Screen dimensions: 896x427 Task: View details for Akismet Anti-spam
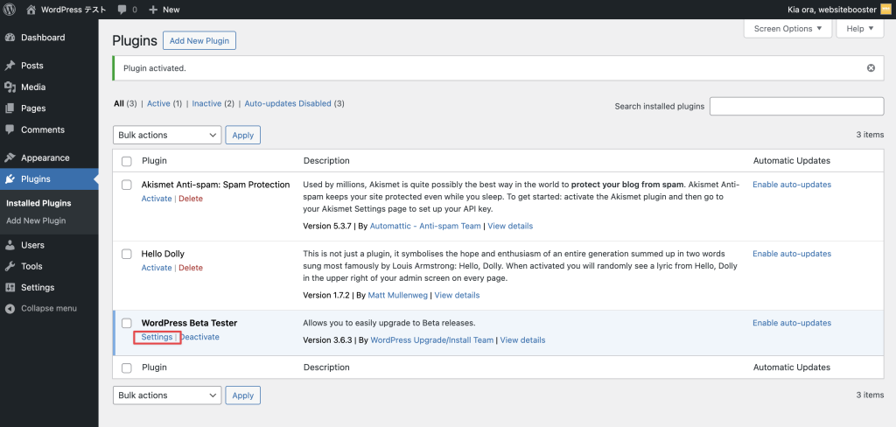click(510, 226)
